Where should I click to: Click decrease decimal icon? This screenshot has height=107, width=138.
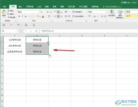click(105, 16)
